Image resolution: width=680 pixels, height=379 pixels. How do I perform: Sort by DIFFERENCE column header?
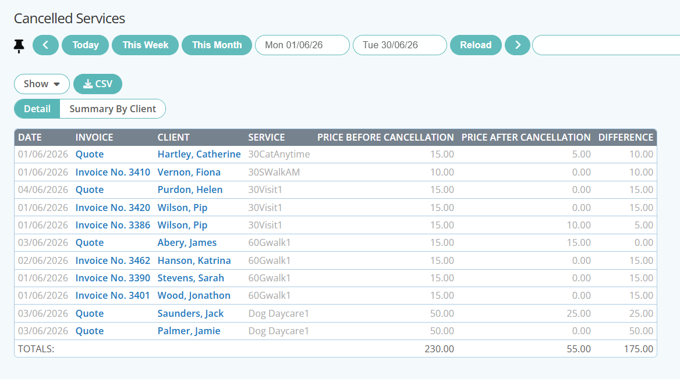626,137
